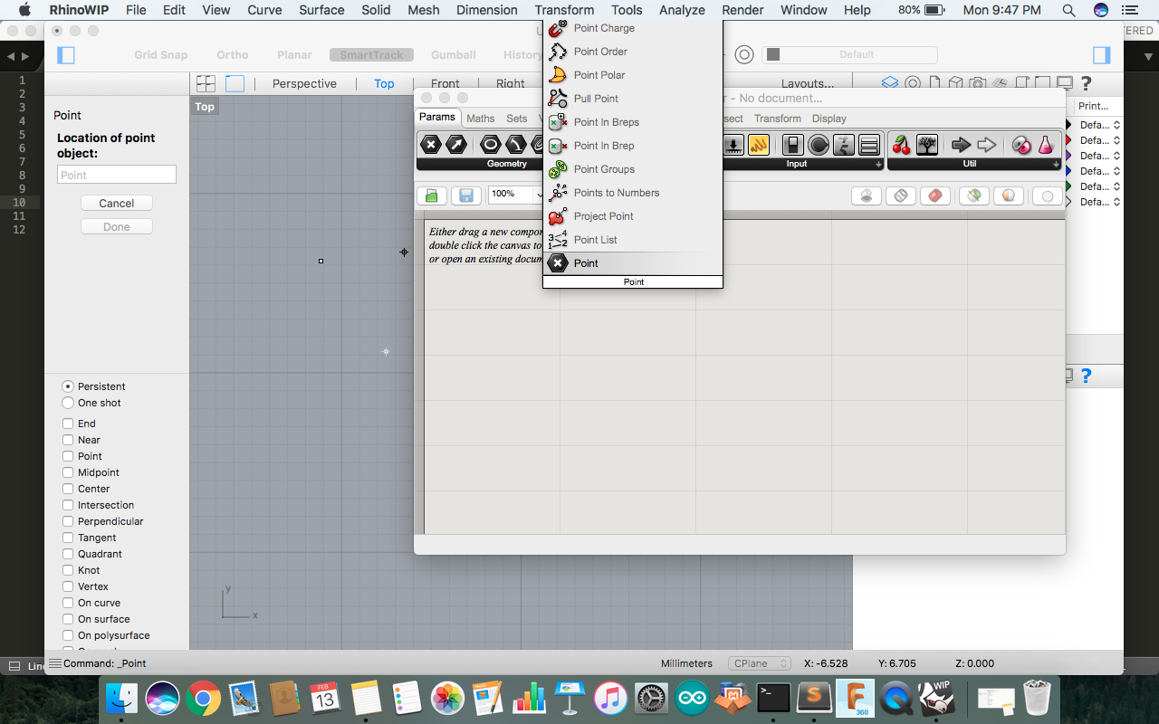Open print width stepper on green layer row

1116,186
